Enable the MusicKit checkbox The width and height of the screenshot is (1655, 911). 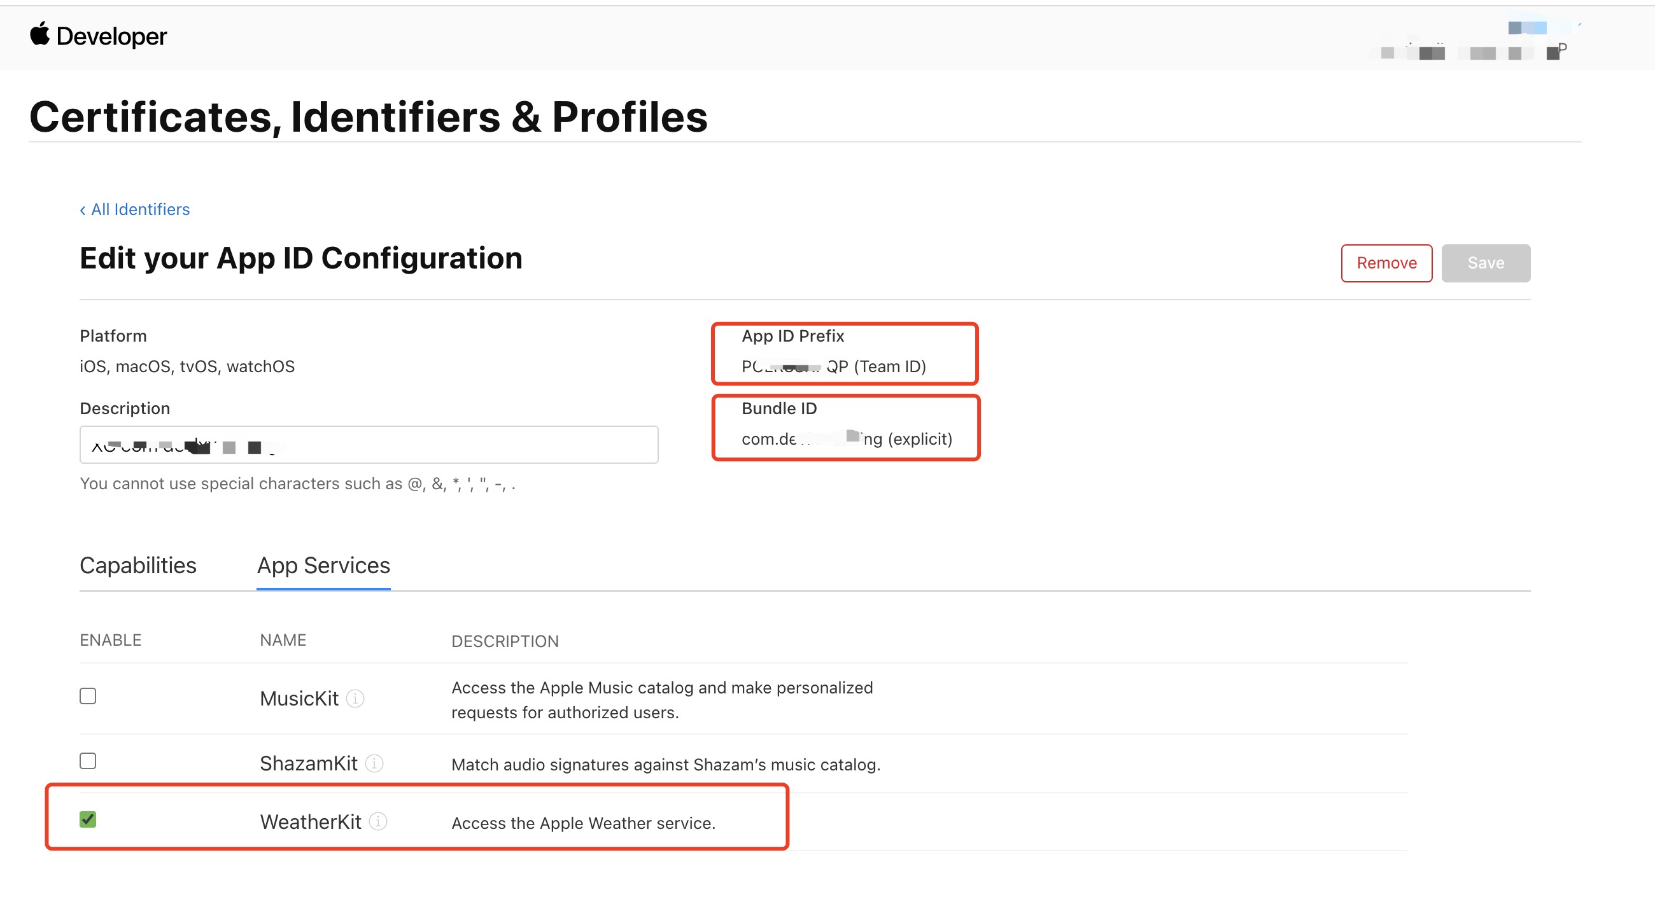point(88,696)
